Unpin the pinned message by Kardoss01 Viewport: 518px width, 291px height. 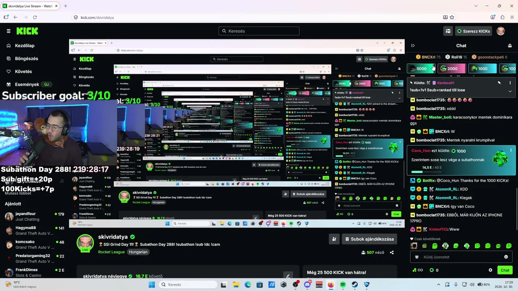pos(499,83)
